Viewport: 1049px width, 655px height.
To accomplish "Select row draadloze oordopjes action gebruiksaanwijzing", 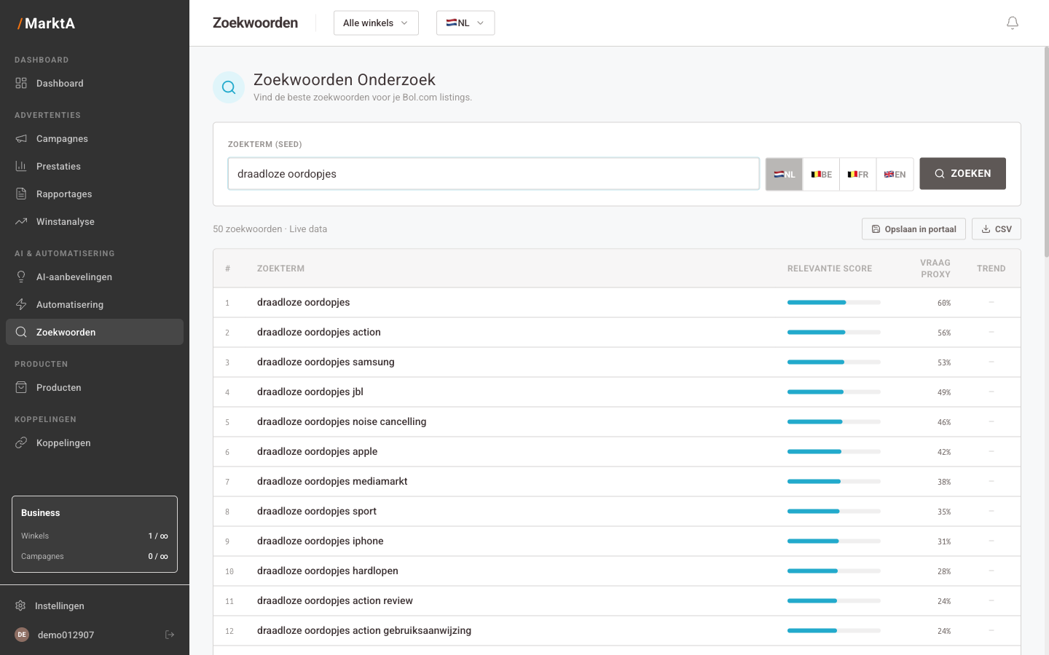I will click(617, 631).
